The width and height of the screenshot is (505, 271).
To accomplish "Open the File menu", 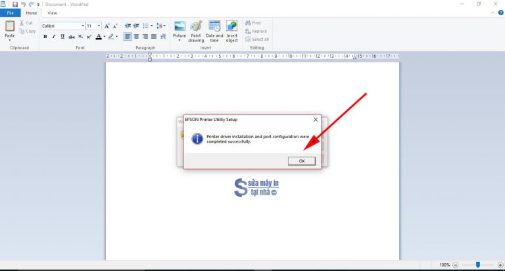I will 11,12.
